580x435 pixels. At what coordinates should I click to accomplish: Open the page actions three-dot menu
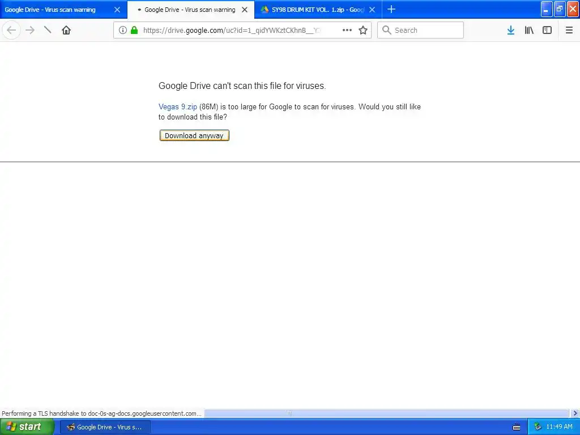(x=347, y=30)
